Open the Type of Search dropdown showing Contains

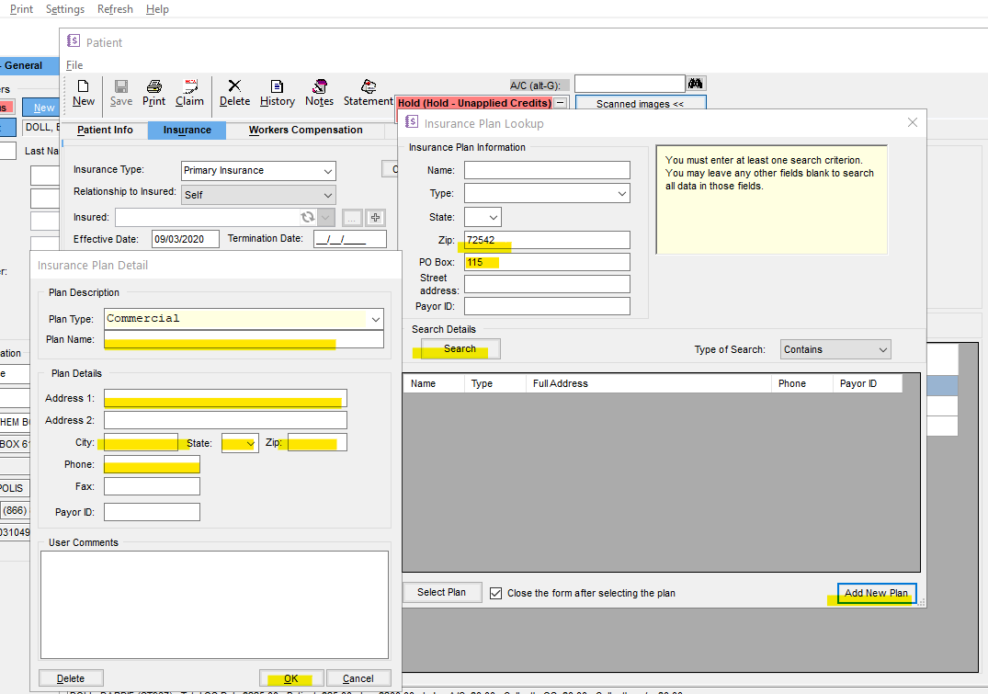(x=883, y=349)
